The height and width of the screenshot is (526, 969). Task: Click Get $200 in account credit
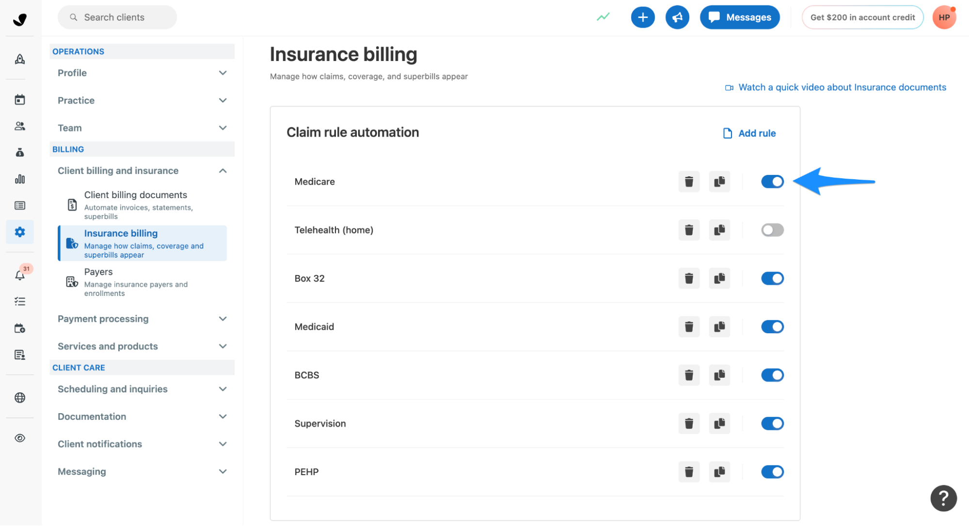862,17
